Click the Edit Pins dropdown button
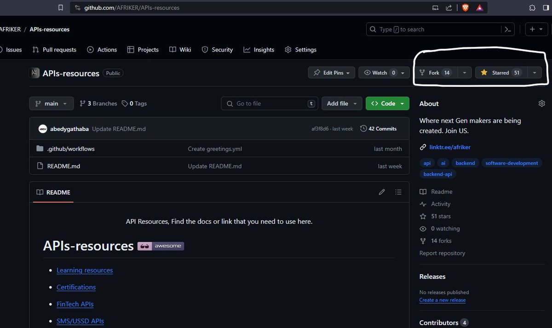 click(331, 73)
